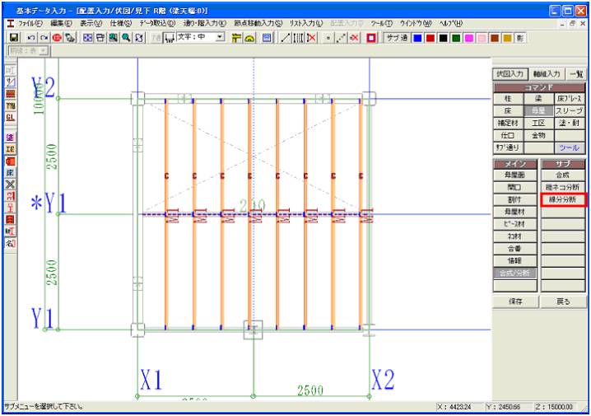Toggle the サブ通 button in toolbar
The image size is (591, 416).
[396, 38]
